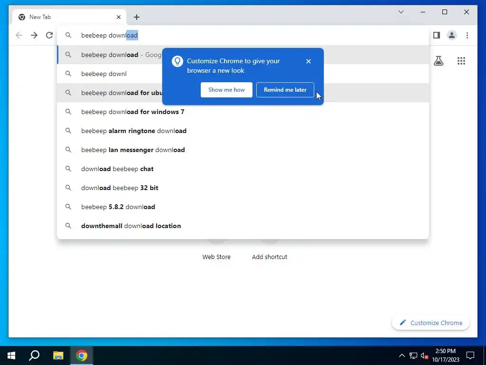Image resolution: width=486 pixels, height=365 pixels.
Task: Select suggestion 'download beebeep 32 bit'
Action: pyautogui.click(x=243, y=188)
